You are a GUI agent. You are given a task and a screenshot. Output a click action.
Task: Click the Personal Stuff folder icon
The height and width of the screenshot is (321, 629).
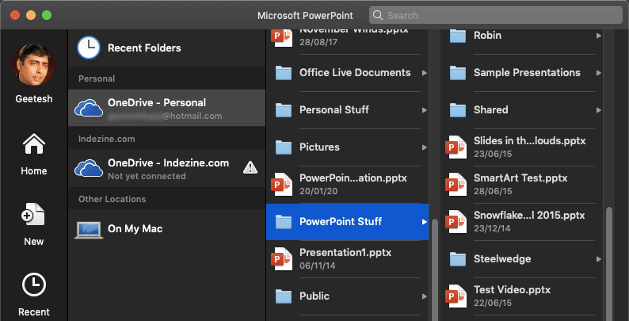point(284,110)
